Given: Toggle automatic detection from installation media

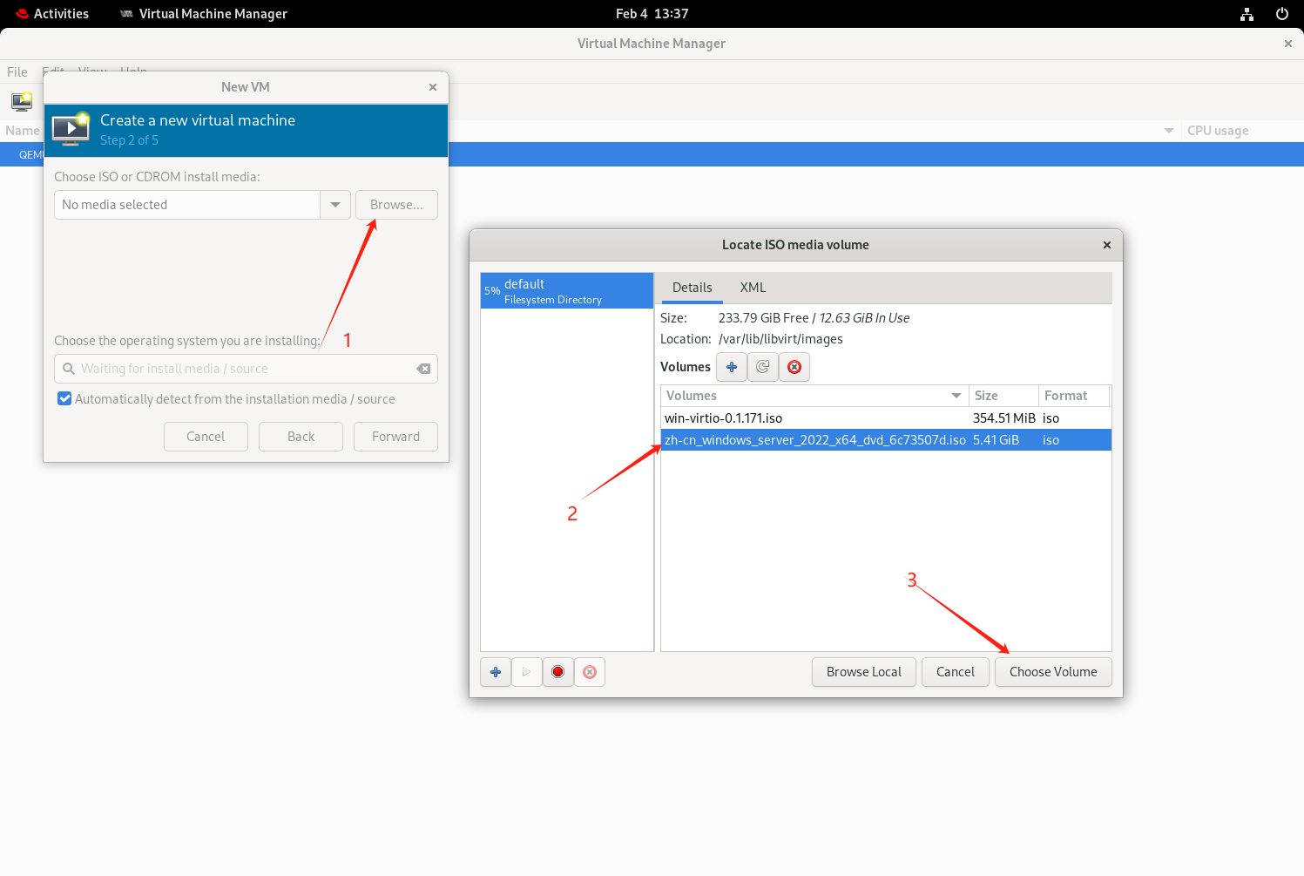Looking at the screenshot, I should pos(64,399).
